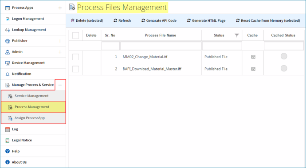Viewport: 306px width, 168px height.
Task: Focus the Status filter input field
Action: point(222,46)
